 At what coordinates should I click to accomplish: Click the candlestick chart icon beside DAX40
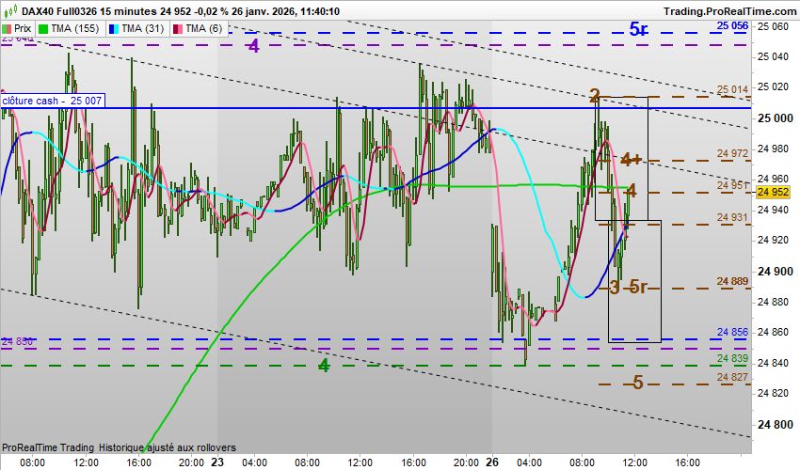9,10
